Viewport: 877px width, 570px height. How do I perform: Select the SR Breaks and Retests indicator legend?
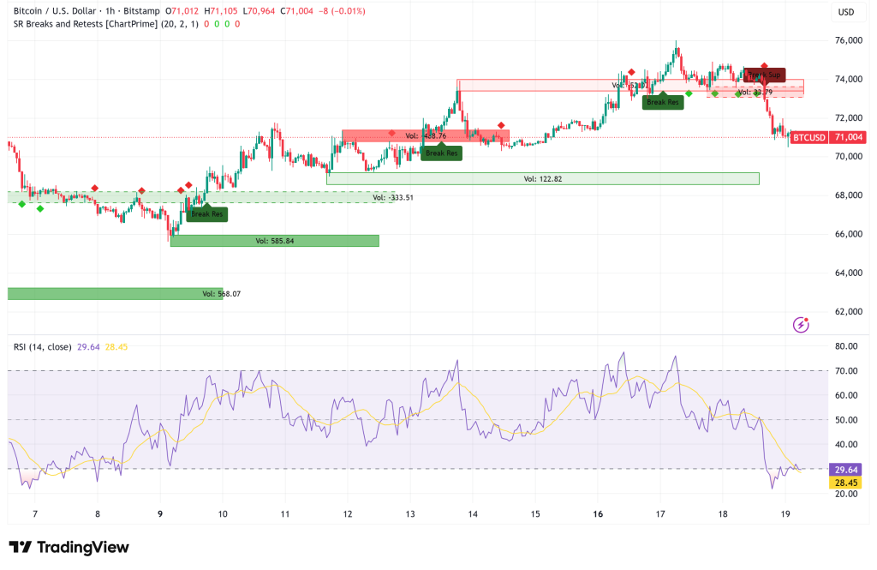click(96, 23)
